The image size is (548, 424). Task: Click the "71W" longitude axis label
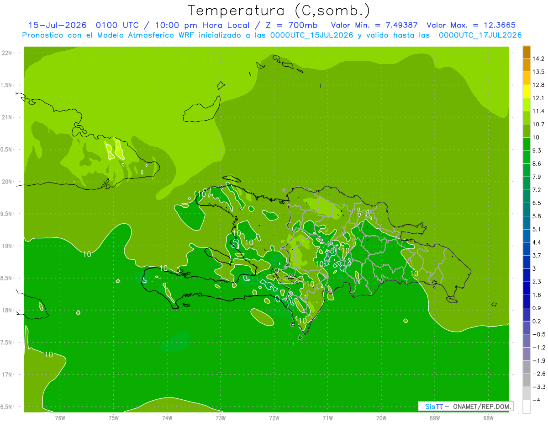click(327, 418)
